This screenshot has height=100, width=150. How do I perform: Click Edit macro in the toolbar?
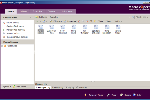(x=56, y=21)
